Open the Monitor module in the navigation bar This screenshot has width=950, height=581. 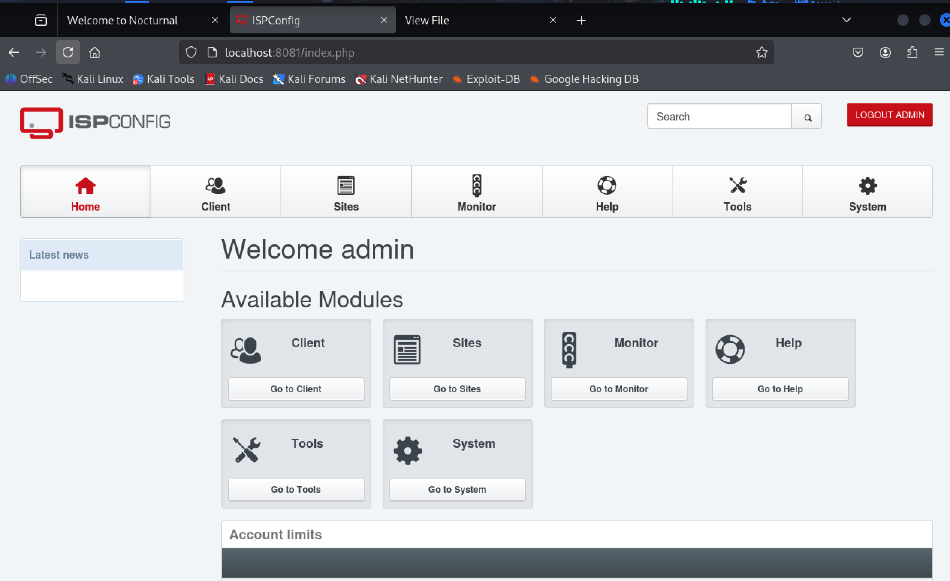point(477,192)
